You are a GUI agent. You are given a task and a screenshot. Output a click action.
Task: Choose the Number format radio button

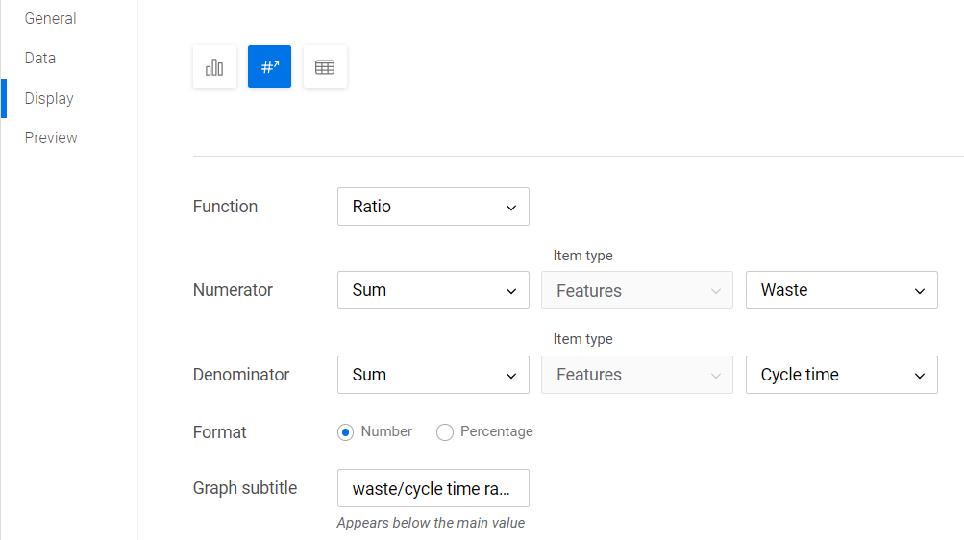click(346, 432)
